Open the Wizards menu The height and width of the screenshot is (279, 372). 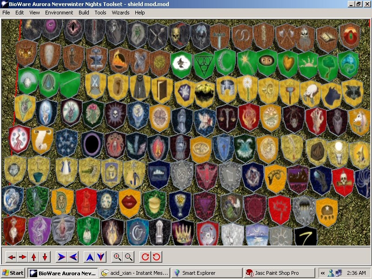[x=120, y=13]
